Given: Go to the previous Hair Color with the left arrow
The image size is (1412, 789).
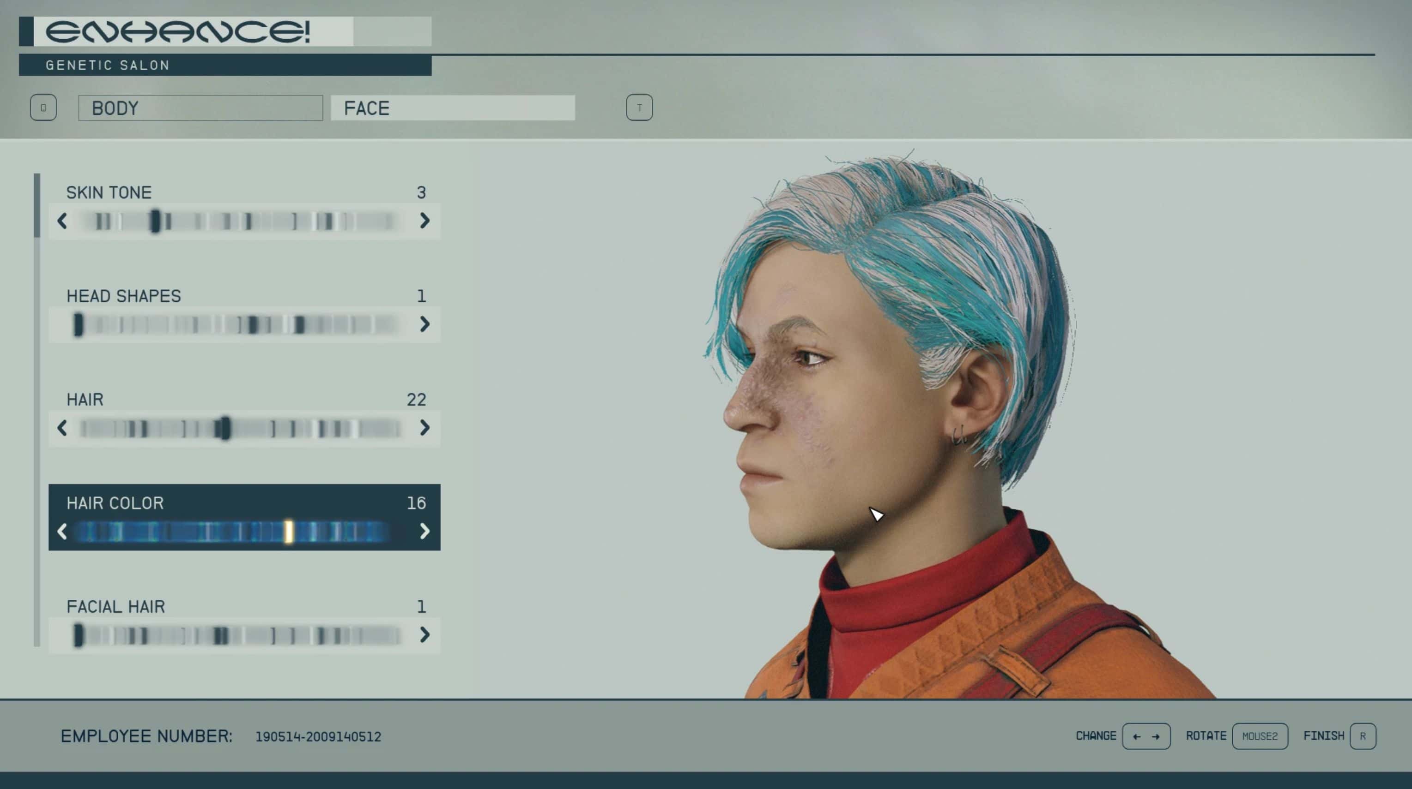Looking at the screenshot, I should point(62,531).
